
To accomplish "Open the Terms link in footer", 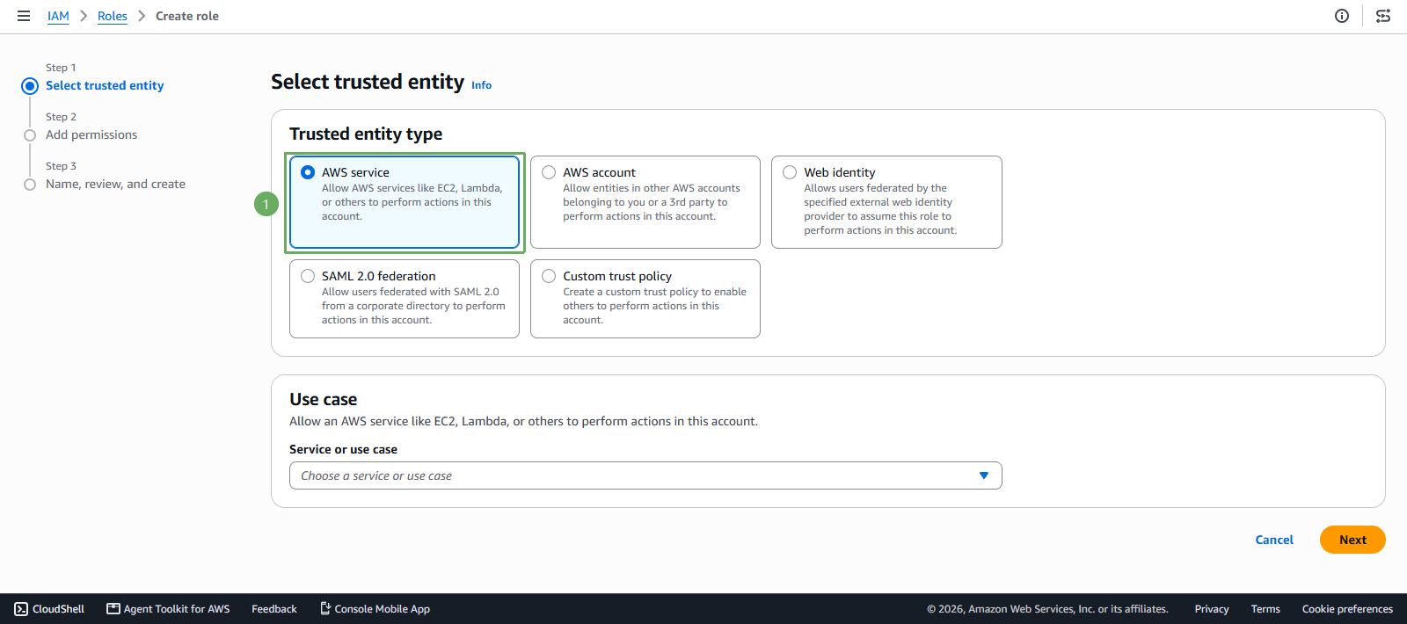I will point(1265,609).
